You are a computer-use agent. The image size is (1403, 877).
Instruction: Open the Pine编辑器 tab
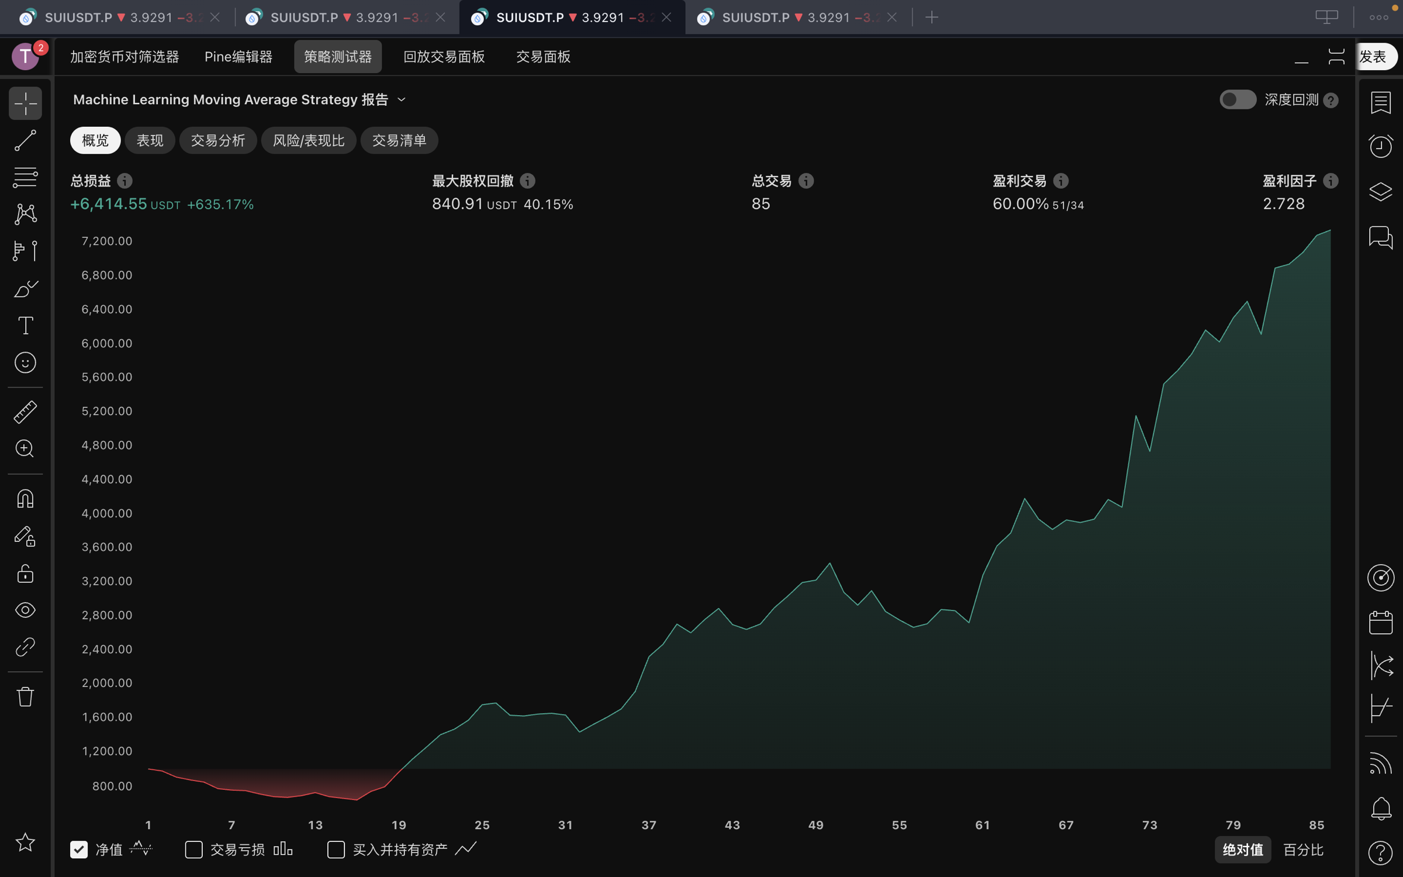(238, 57)
